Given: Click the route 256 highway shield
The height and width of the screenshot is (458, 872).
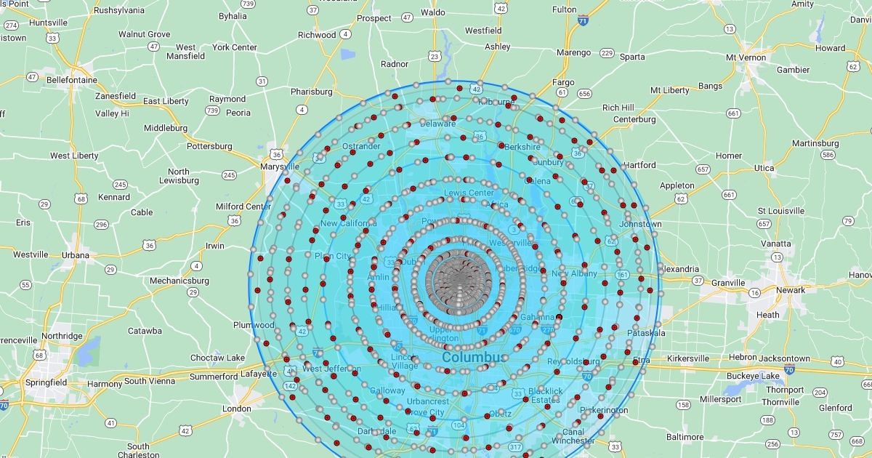Looking at the screenshot, I should (772, 443).
